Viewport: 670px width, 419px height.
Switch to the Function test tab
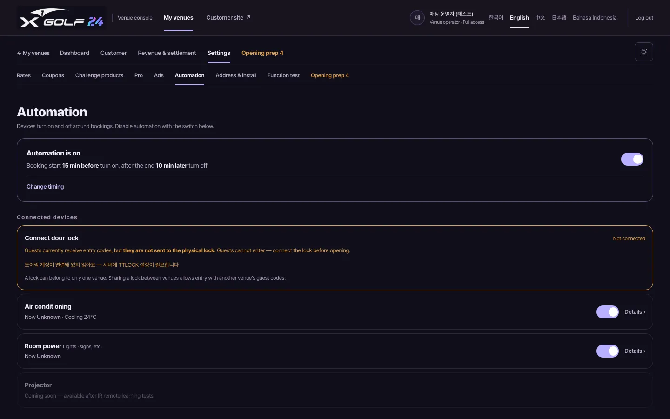tap(283, 75)
